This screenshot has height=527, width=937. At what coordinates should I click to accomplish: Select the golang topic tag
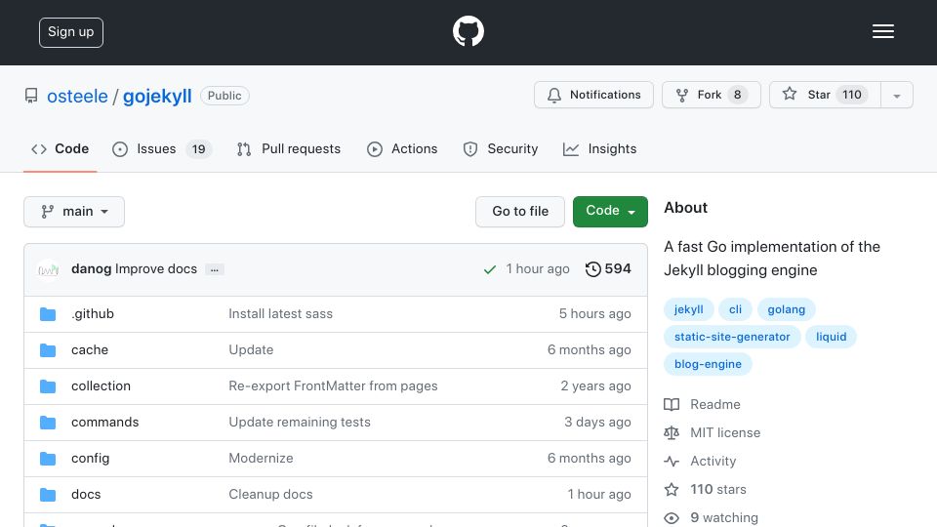787,309
